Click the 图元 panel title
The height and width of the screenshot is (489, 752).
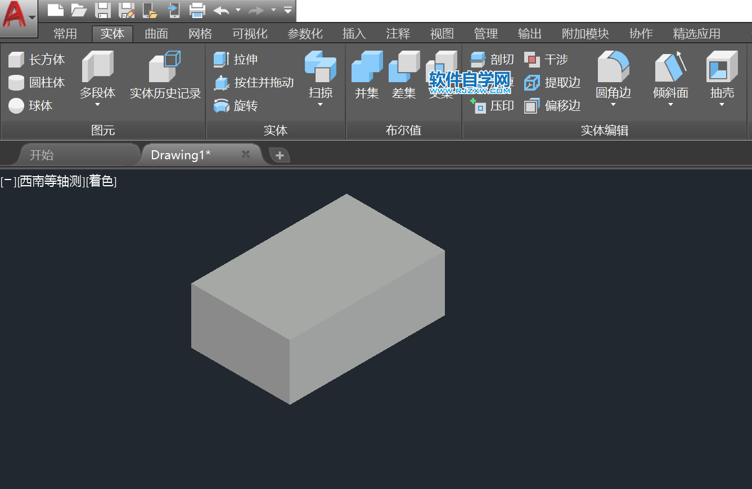click(x=103, y=131)
